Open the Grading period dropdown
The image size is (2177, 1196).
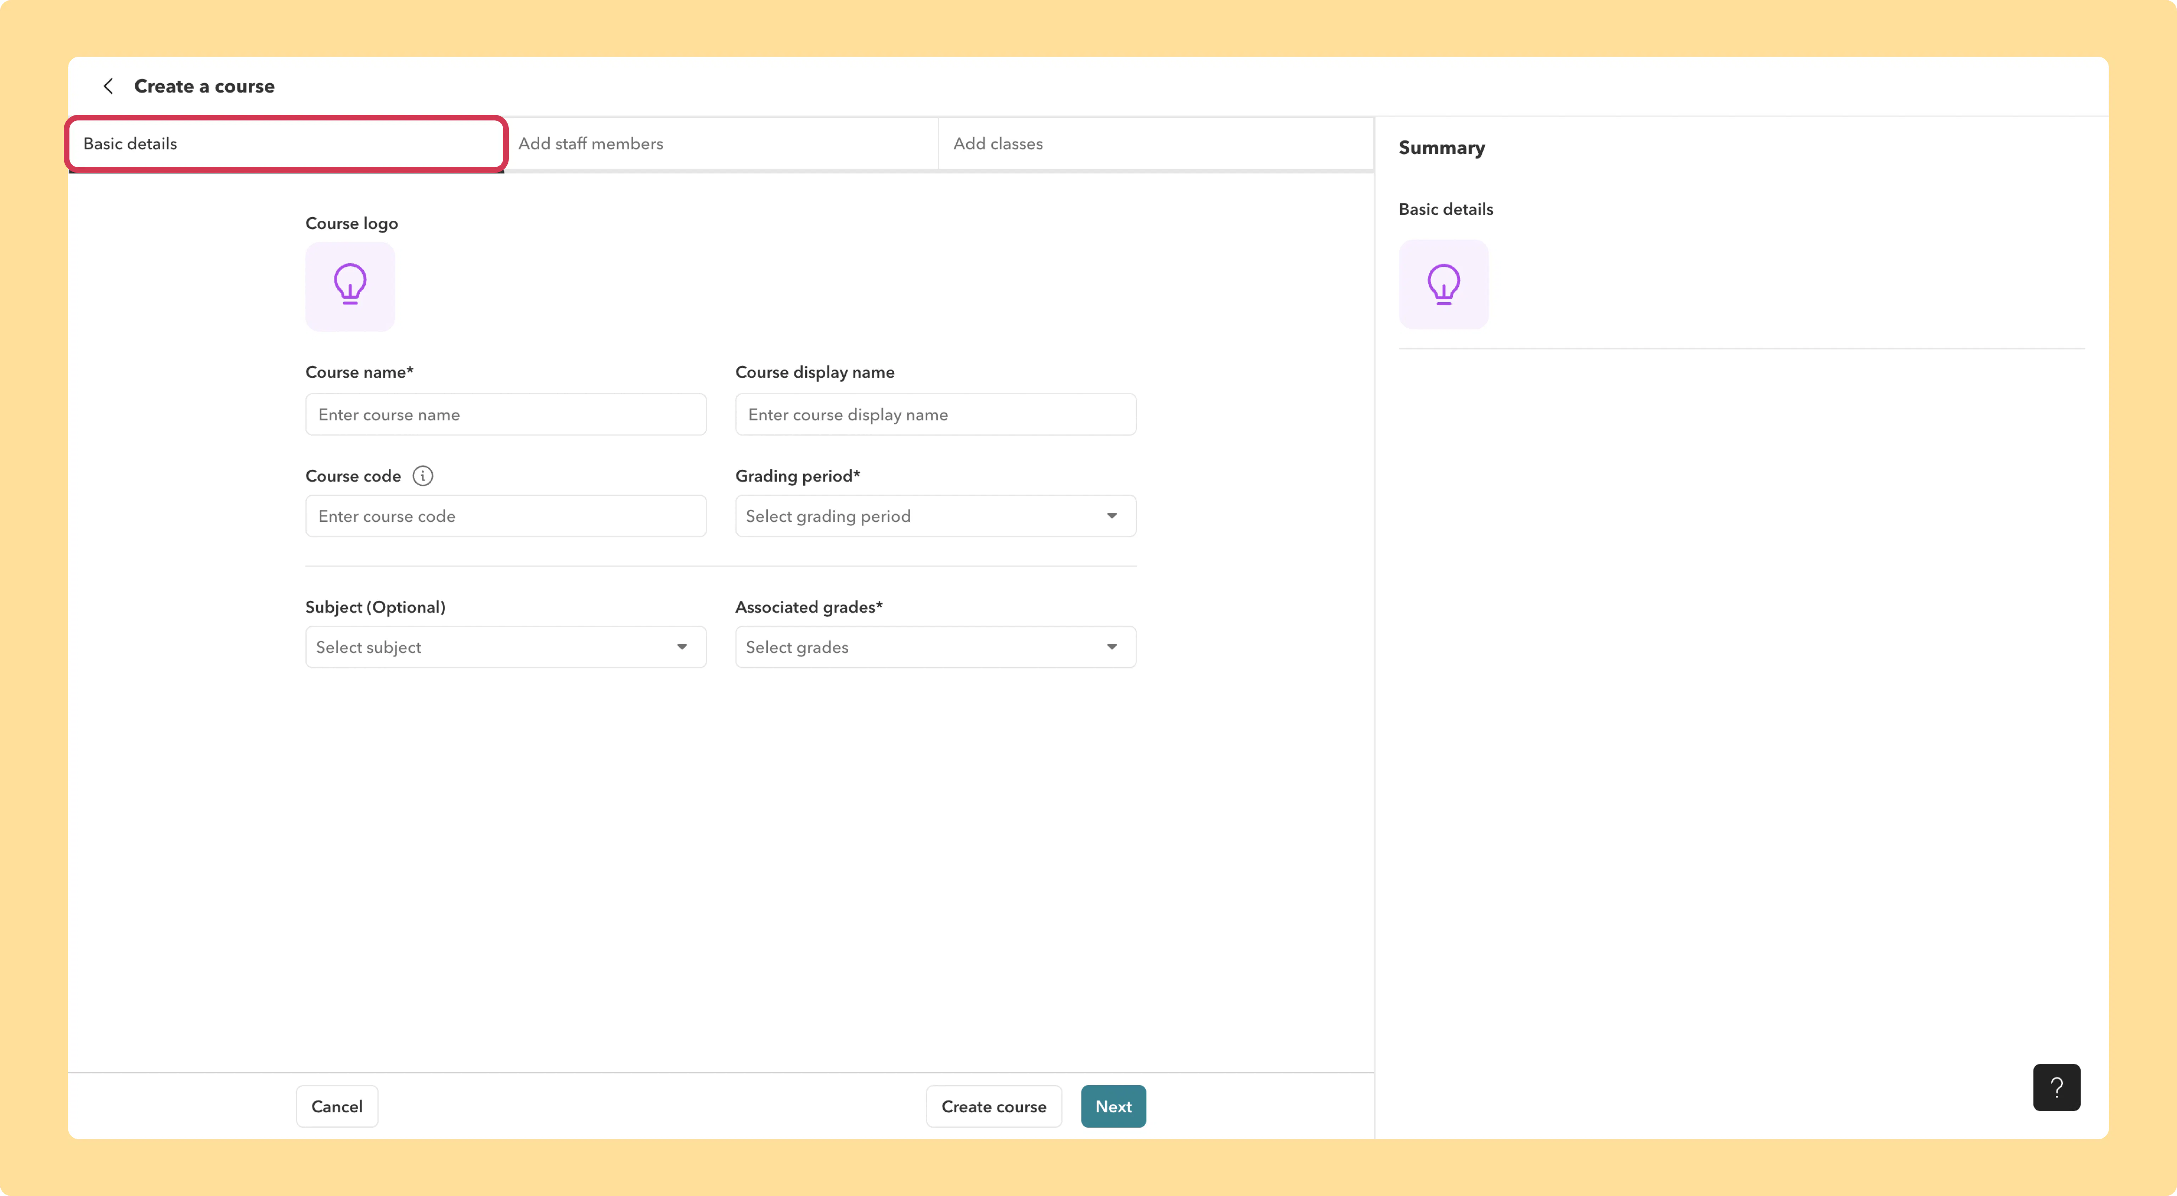(x=935, y=515)
